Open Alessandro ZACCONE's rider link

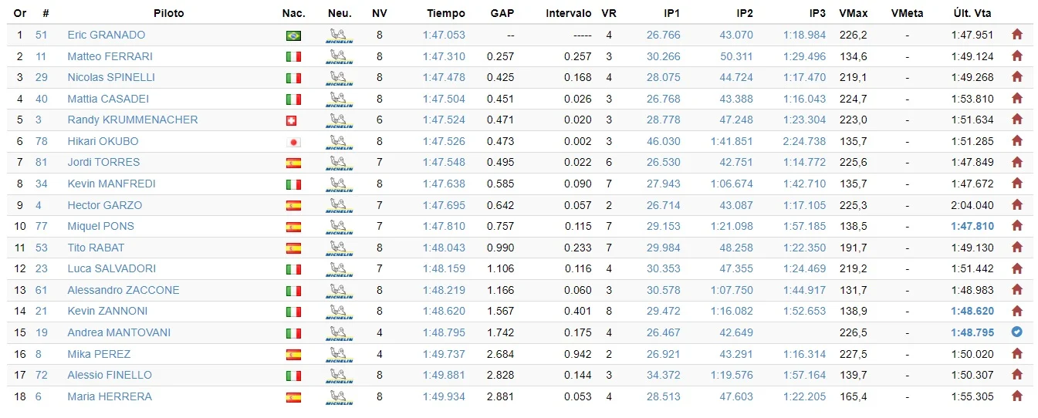point(123,290)
